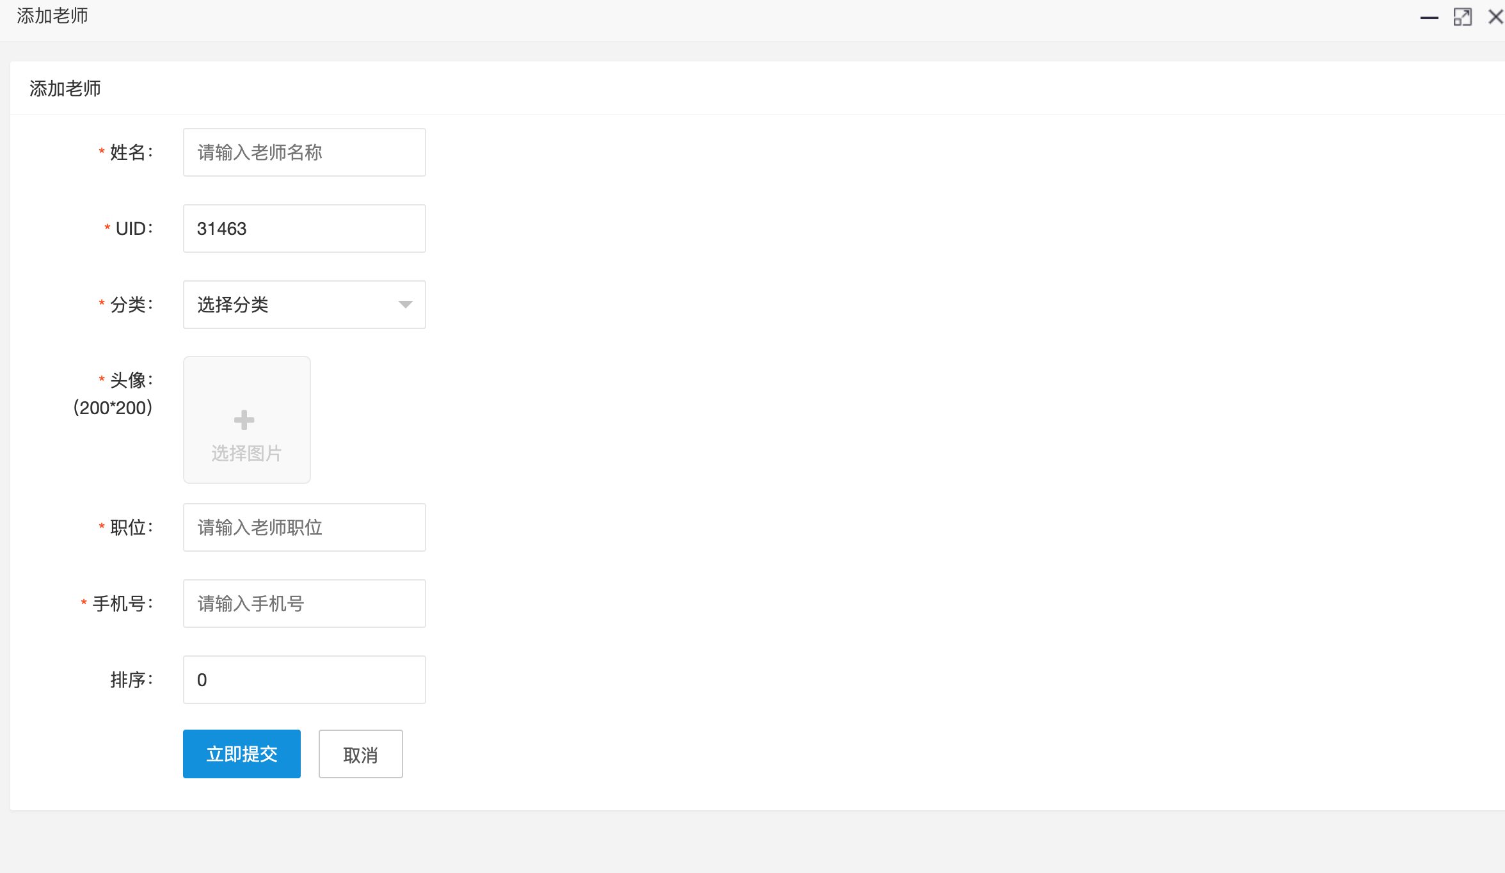
Task: Maximize the 添加老师 dialog window
Action: pyautogui.click(x=1462, y=17)
